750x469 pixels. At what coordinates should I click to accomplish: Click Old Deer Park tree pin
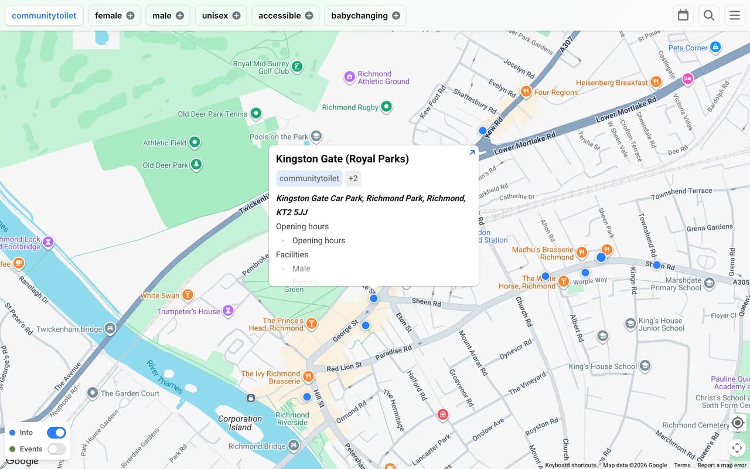[196, 165]
